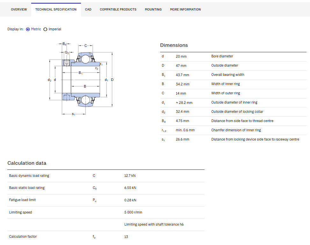Click the '43.7 mm' overall width value
The image size is (310, 245).
[x=183, y=75]
